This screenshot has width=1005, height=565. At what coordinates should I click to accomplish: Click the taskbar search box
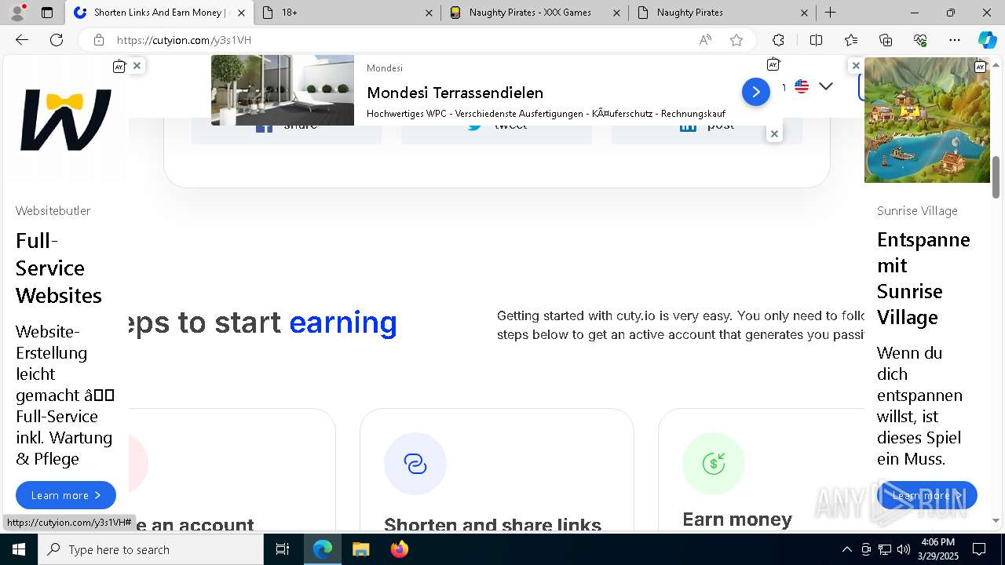coord(151,549)
